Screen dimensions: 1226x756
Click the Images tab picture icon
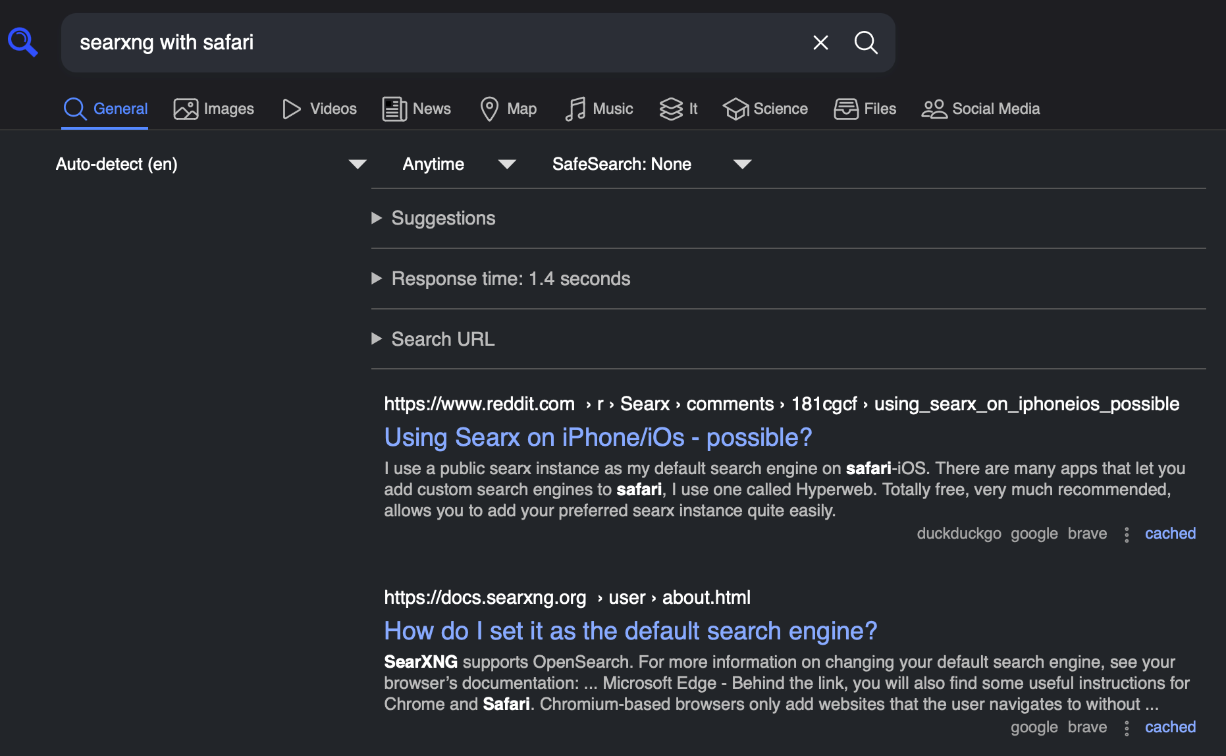(186, 109)
